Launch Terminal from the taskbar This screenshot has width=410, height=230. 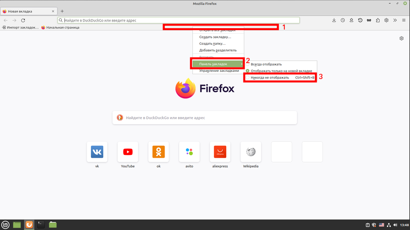pyautogui.click(x=41, y=225)
